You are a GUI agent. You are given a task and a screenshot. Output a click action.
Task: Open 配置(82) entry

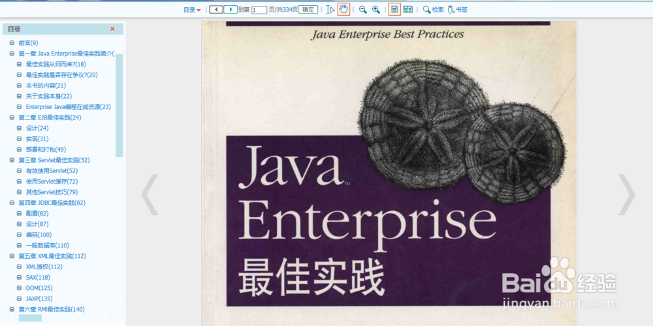(x=37, y=214)
